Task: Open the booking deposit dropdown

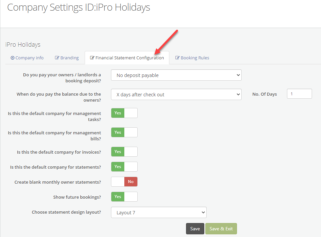Action: [176, 75]
